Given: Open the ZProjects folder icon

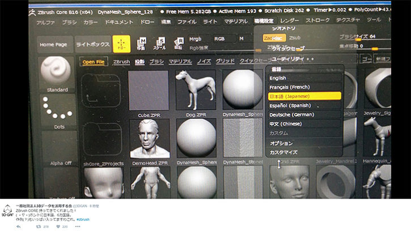Looking at the screenshot, I should (103, 140).
